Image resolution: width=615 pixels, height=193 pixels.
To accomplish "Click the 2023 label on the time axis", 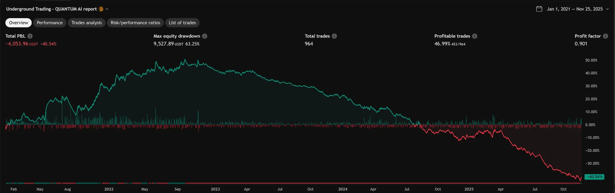I will 215,189.
